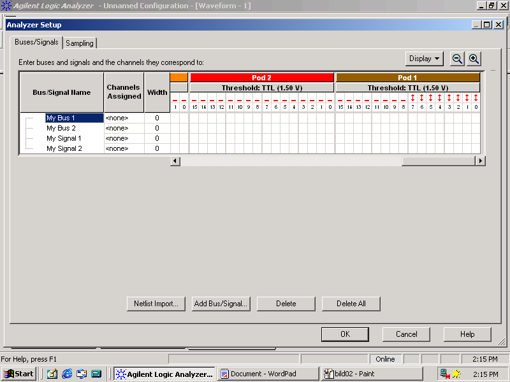
Task: Click the Add Bus/Signal... button
Action: 221,304
